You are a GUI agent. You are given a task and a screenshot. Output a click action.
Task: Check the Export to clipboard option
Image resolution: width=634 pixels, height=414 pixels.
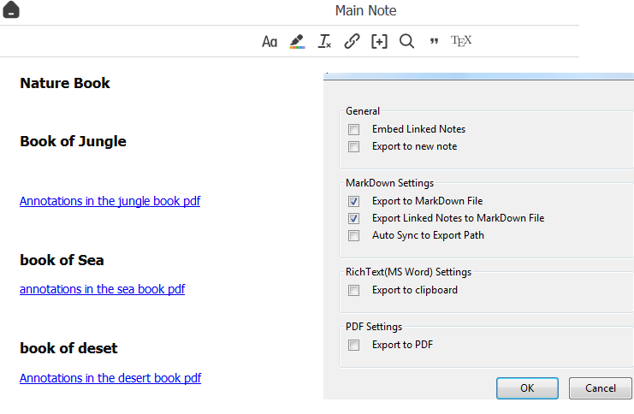(354, 290)
